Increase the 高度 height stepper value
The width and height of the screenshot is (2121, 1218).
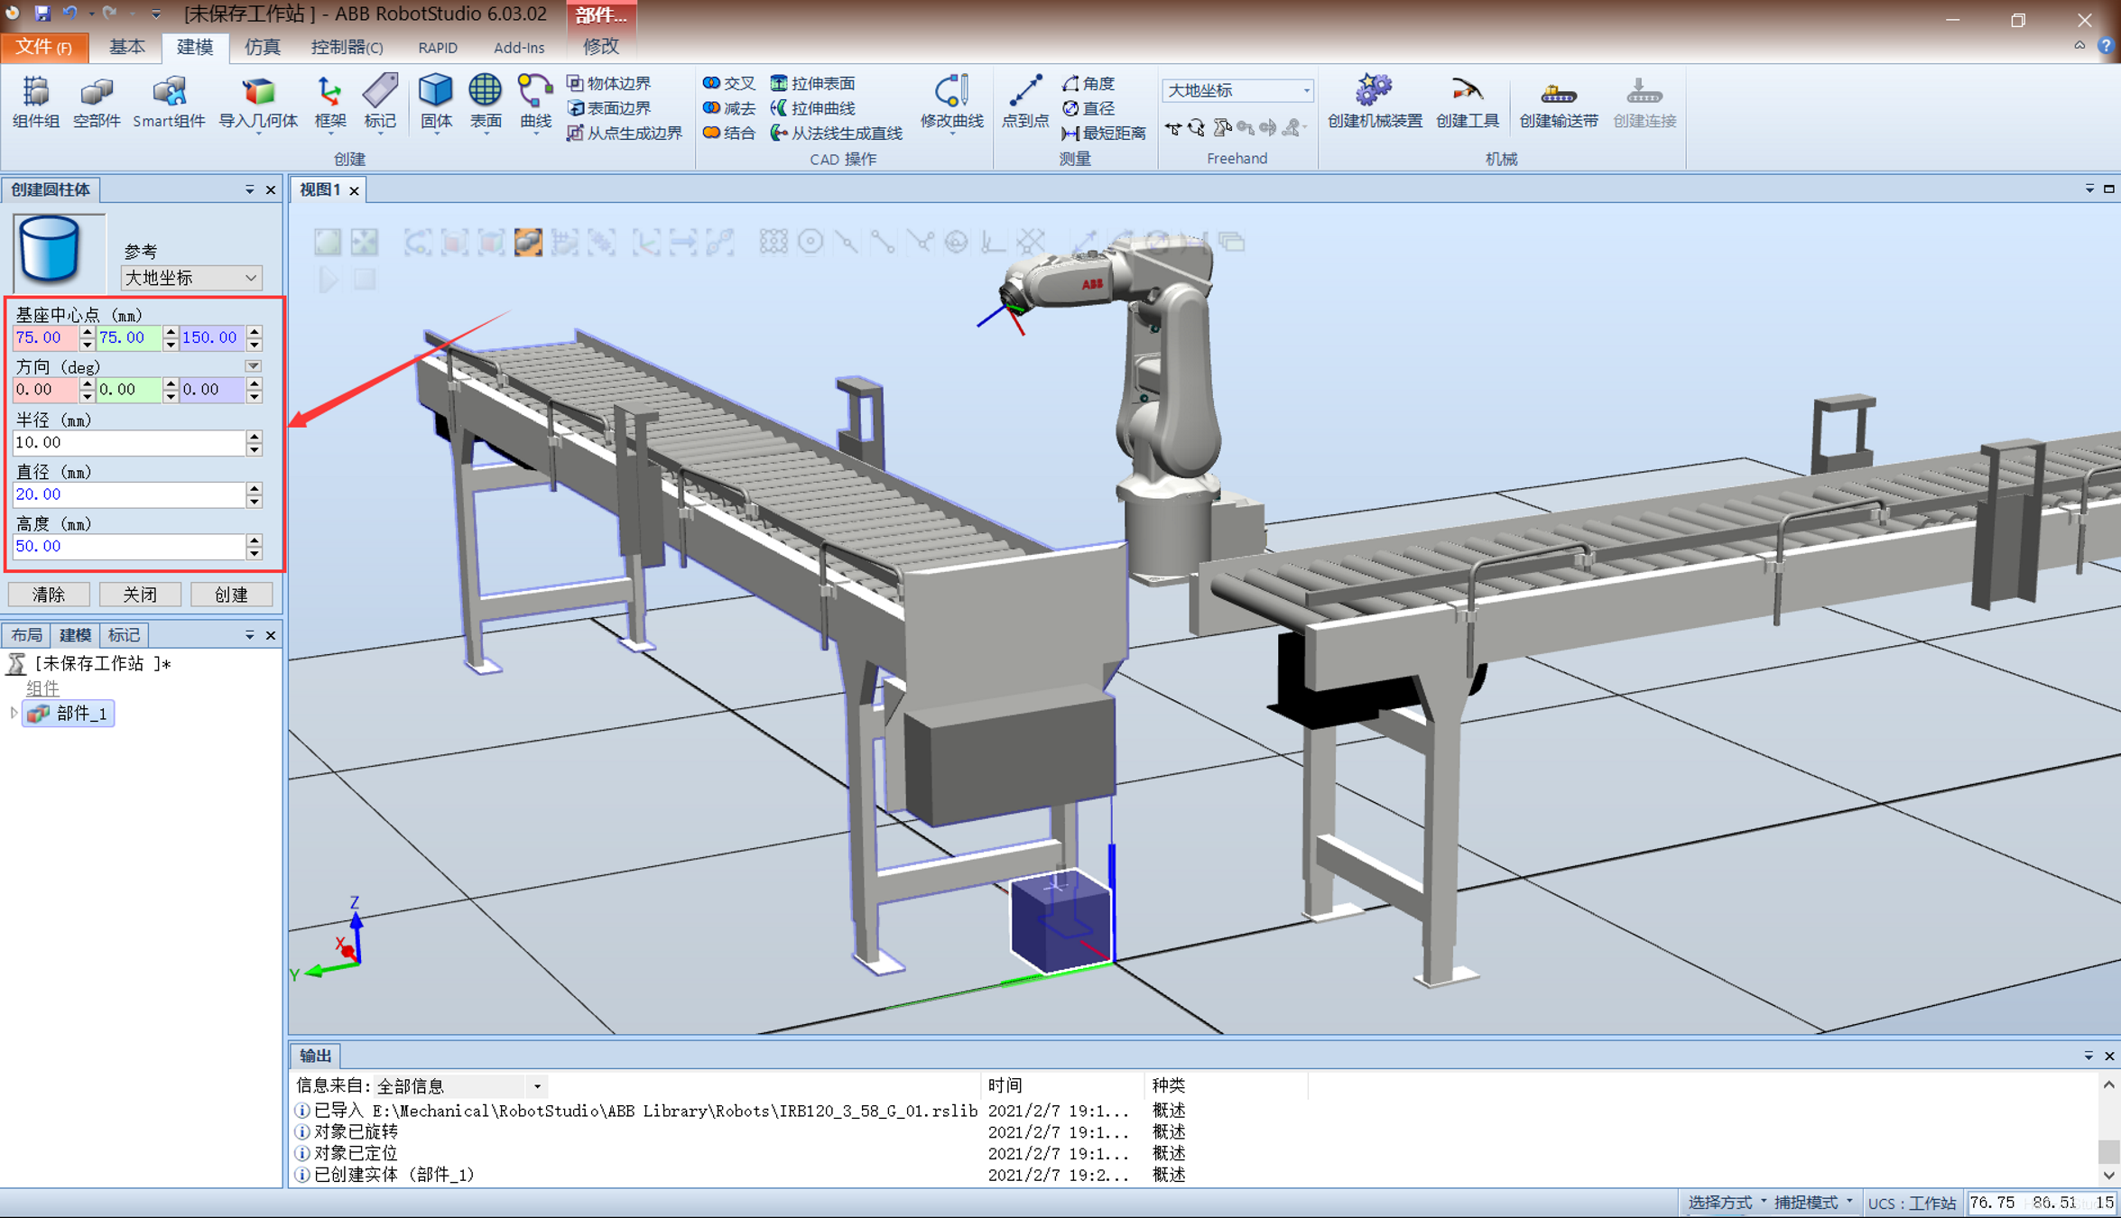255,540
